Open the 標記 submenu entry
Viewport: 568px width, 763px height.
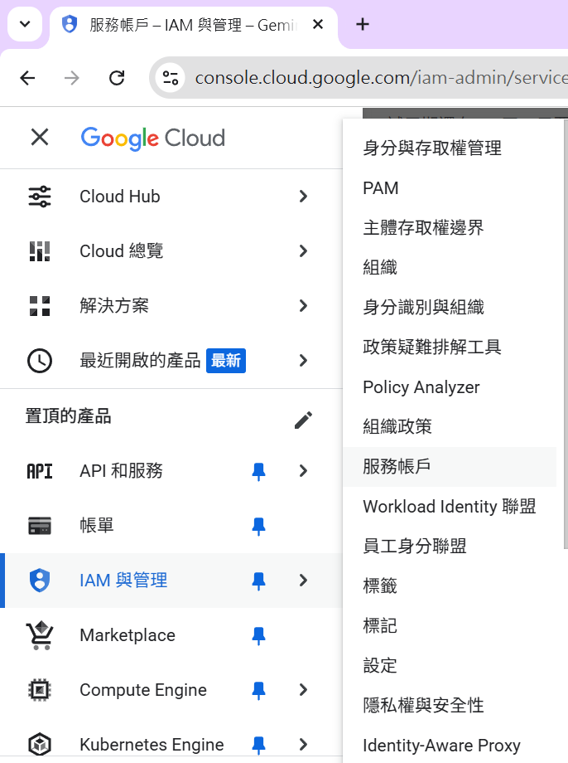tap(450, 626)
